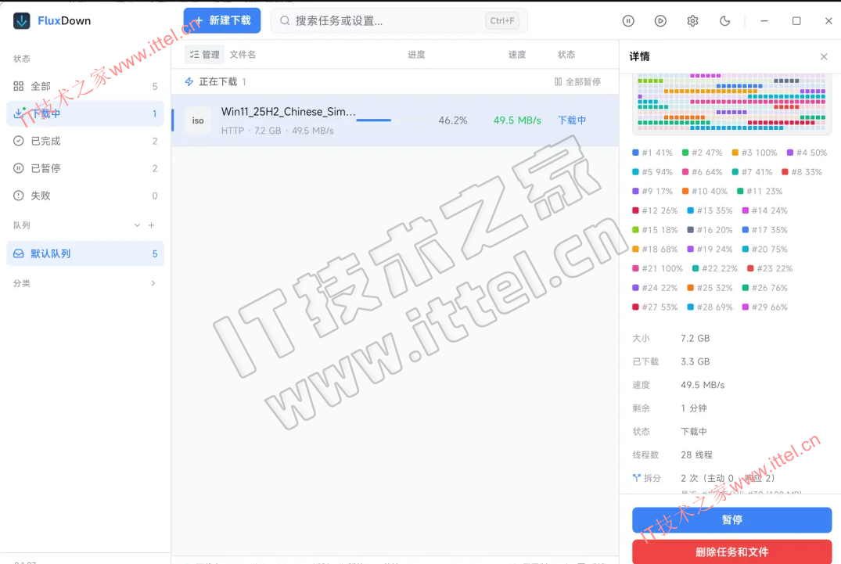Screen dimensions: 841x564
Task: Click the 默认队列 inbox icon
Action: [x=18, y=253]
